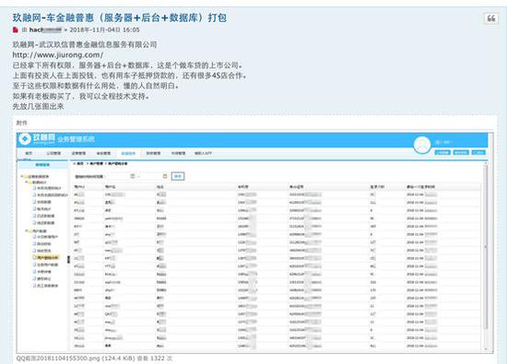The width and height of the screenshot is (507, 364).
Task: Click the red post icon beside the author
Action: pyautogui.click(x=15, y=29)
